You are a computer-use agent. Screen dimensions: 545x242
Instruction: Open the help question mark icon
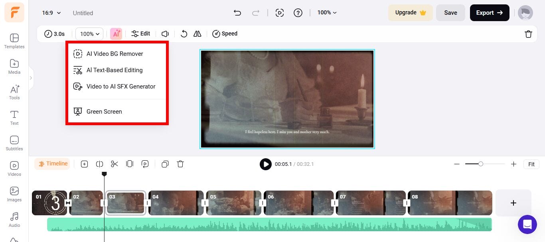298,13
